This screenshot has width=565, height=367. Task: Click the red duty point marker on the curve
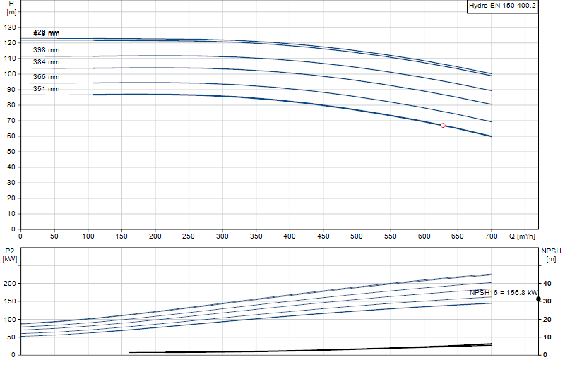443,126
